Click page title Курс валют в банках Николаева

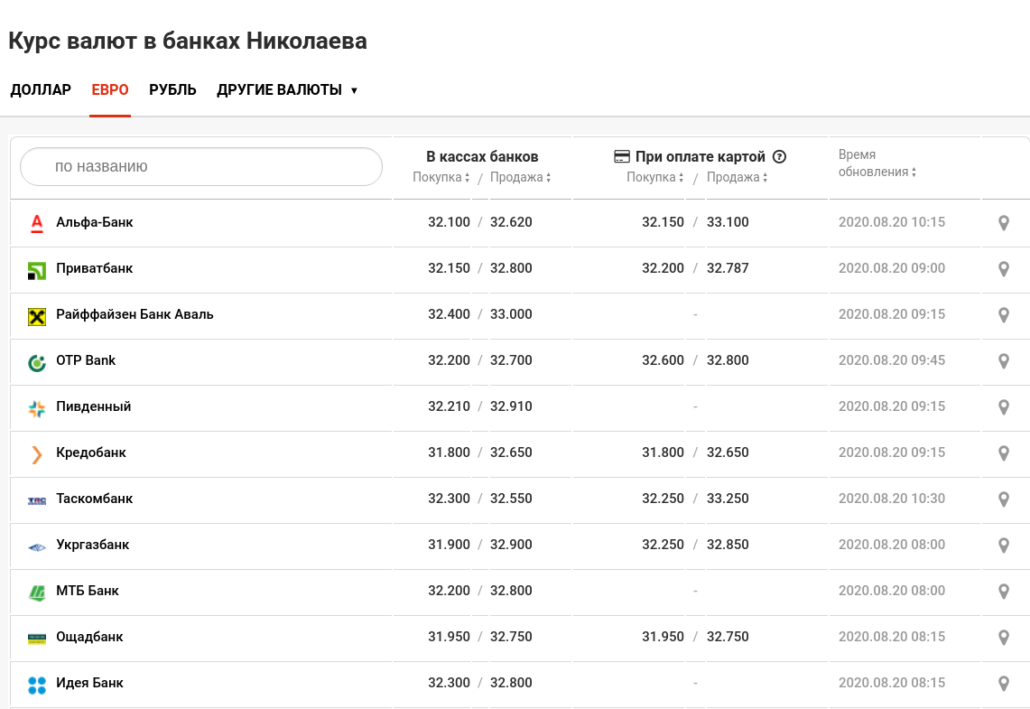click(188, 41)
